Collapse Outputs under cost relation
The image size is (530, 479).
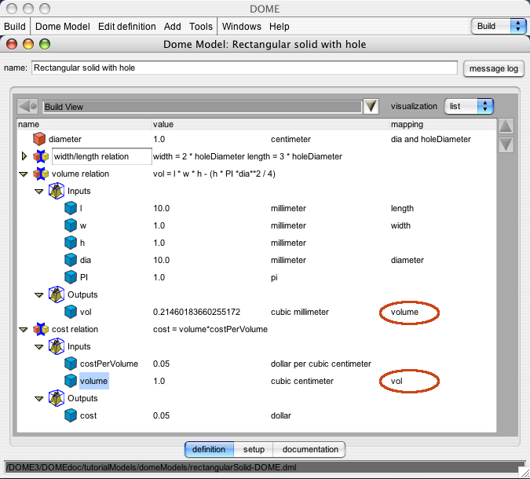[x=39, y=399]
